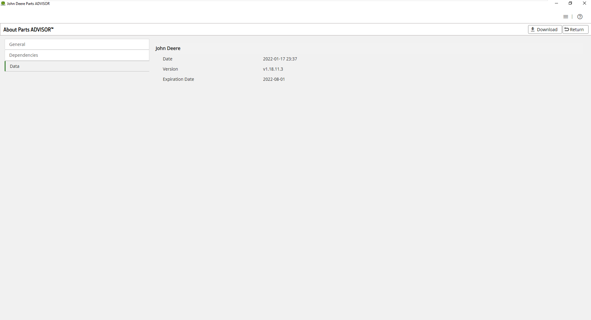Viewport: 591px width, 320px height.
Task: Restore down the application window
Action: tap(570, 3)
